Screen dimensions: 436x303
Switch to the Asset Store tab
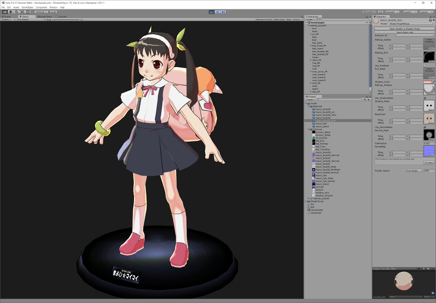click(x=45, y=16)
